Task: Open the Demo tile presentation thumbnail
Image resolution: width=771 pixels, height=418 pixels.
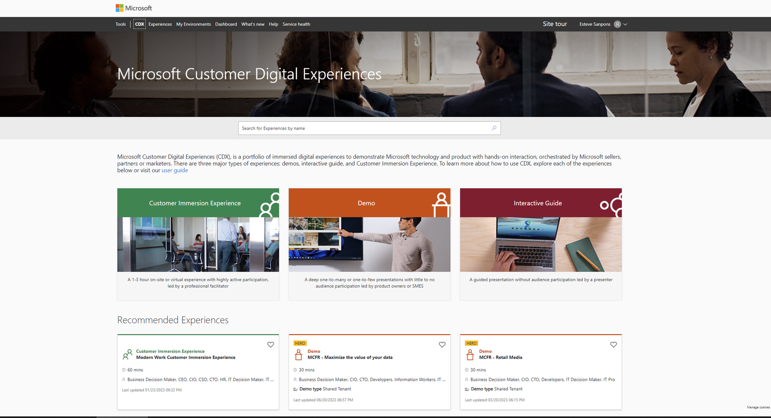Action: (370, 245)
